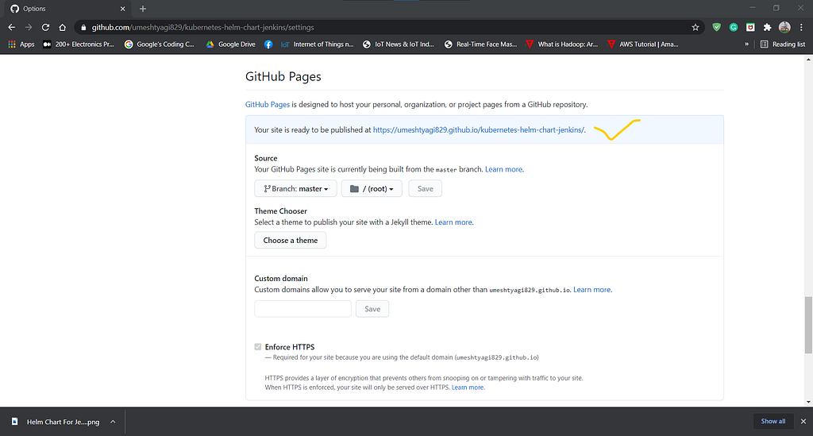The image size is (813, 436).
Task: Open the AWS Tutorial bookmark
Action: tap(643, 44)
